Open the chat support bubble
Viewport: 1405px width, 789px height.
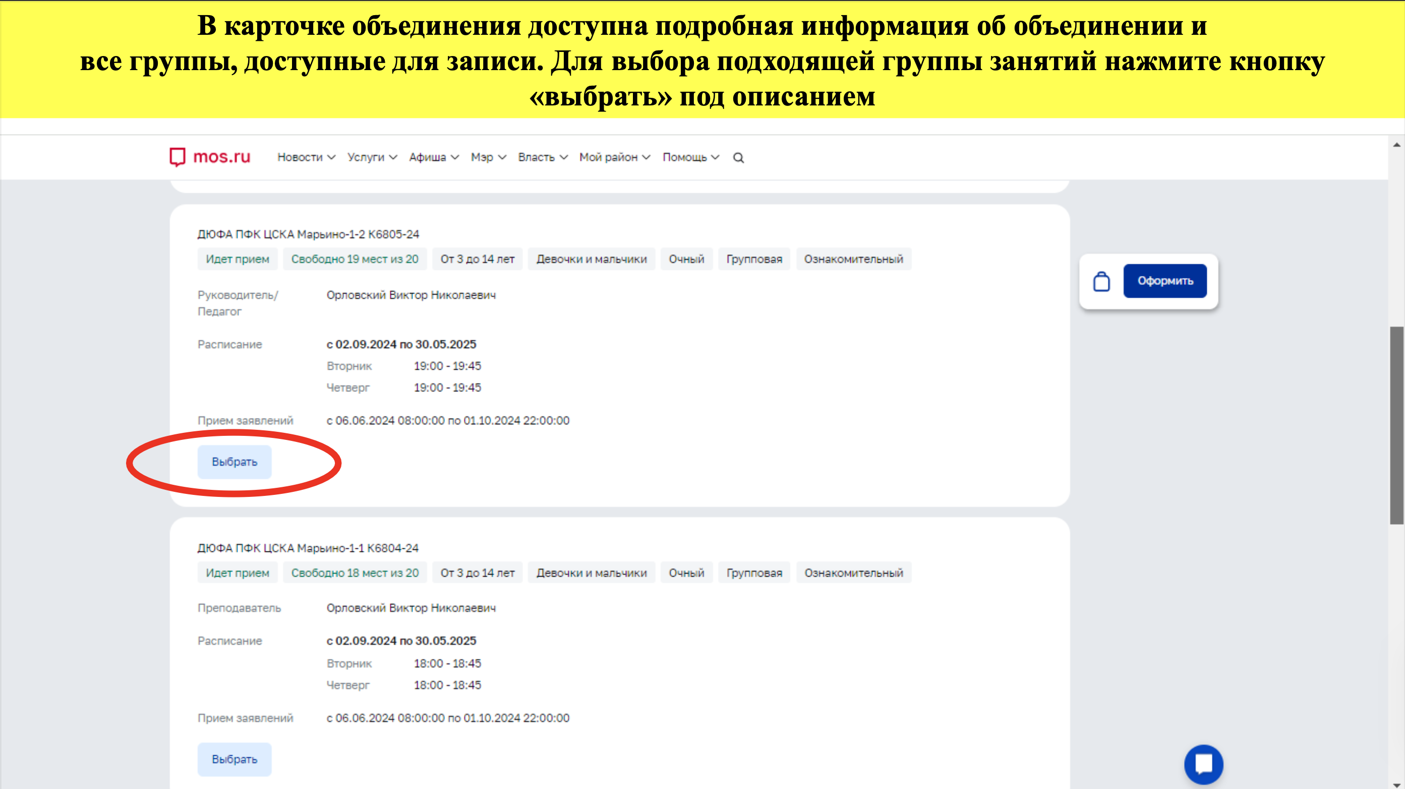(1203, 764)
